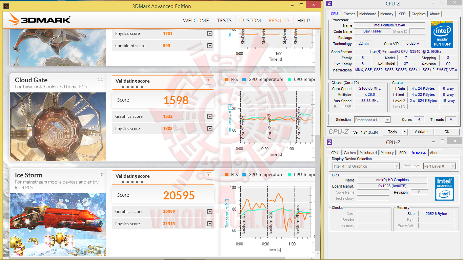Expand Sky Diver Physics score 1701 details
The height and width of the screenshot is (260, 463).
click(210, 34)
